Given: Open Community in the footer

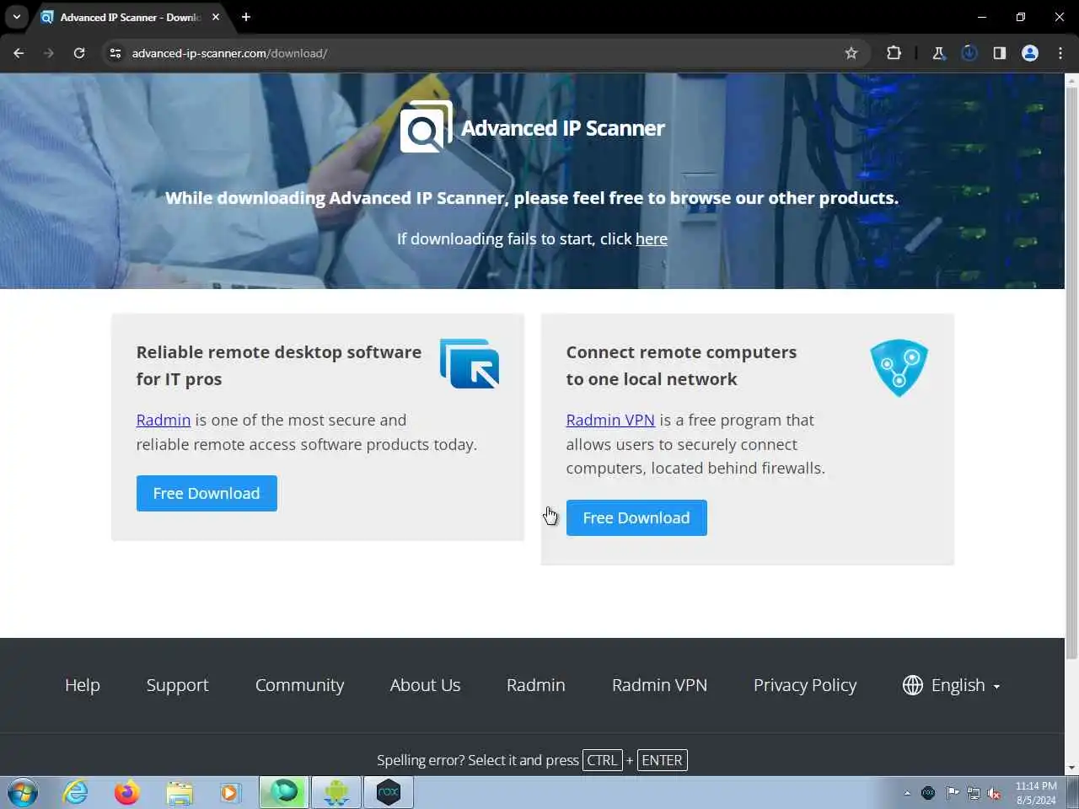Looking at the screenshot, I should pos(299,685).
